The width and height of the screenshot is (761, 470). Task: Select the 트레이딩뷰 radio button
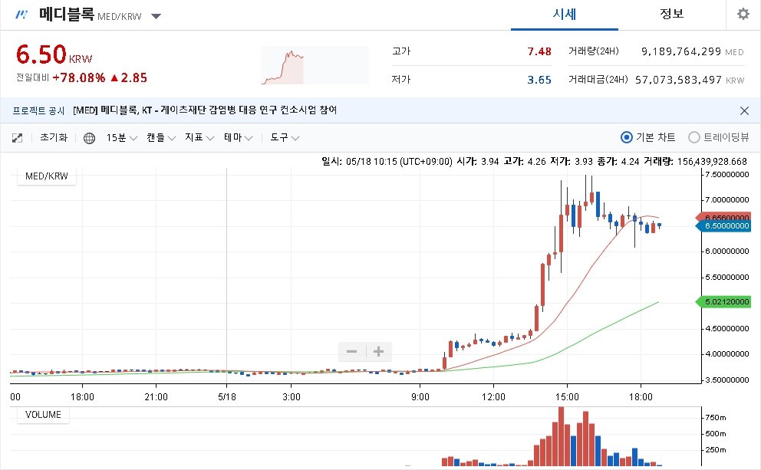click(x=694, y=138)
